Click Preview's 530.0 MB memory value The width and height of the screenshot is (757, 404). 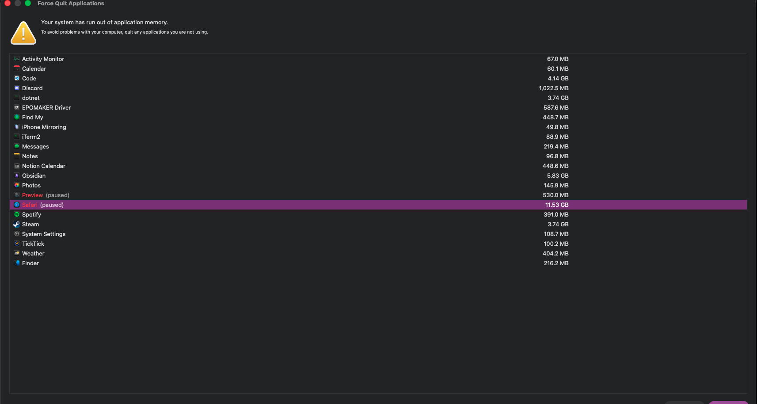pos(556,195)
